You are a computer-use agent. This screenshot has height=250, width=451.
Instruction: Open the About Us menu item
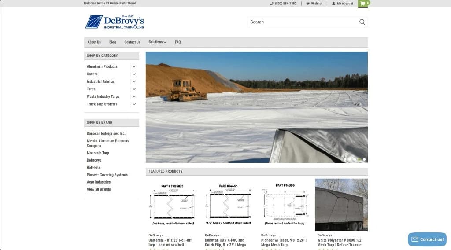pyautogui.click(x=94, y=42)
